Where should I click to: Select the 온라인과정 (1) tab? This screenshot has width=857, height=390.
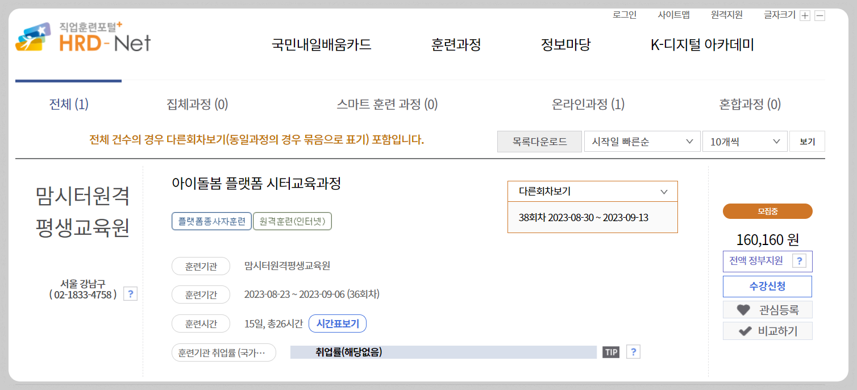click(x=588, y=105)
